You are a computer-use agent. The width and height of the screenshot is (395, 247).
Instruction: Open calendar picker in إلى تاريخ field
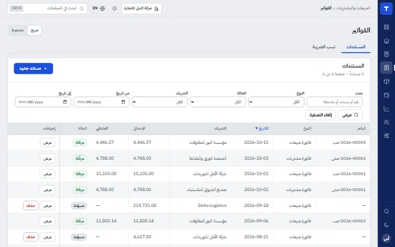pos(65,102)
